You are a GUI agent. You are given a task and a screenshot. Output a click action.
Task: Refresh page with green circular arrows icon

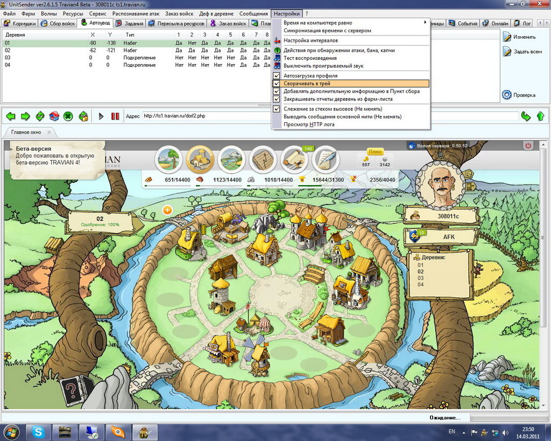point(40,116)
